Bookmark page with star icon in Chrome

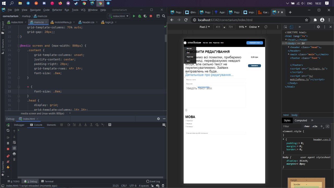coord(307,20)
